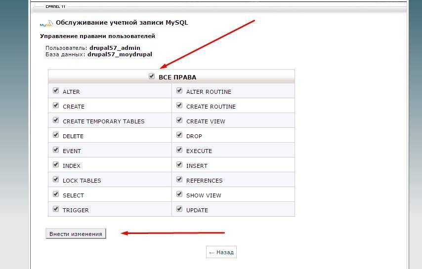Click the UPDATE label text
Image resolution: width=422 pixels, height=269 pixels.
pos(197,210)
